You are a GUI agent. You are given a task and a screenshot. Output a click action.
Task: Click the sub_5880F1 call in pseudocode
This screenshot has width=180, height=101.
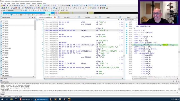click(140, 26)
